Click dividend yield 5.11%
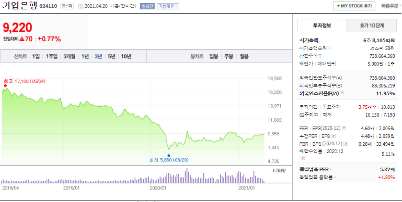 388,154
